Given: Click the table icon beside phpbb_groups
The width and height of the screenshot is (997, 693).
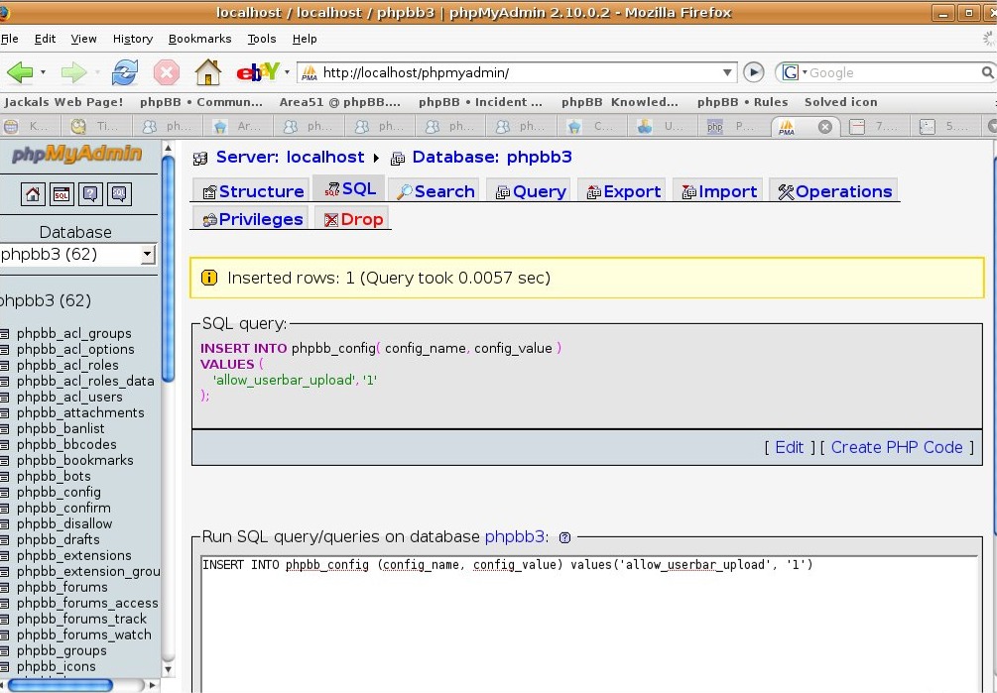Looking at the screenshot, I should pyautogui.click(x=4, y=651).
